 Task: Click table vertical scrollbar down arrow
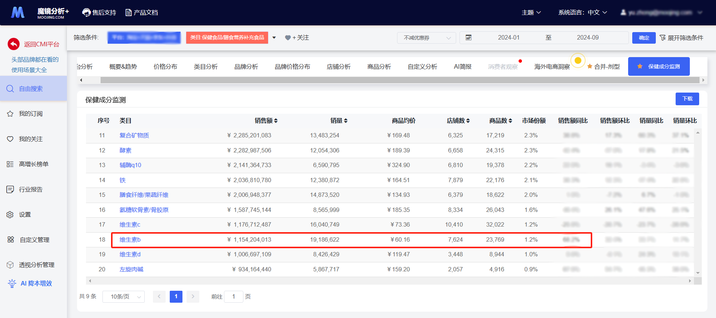[698, 273]
